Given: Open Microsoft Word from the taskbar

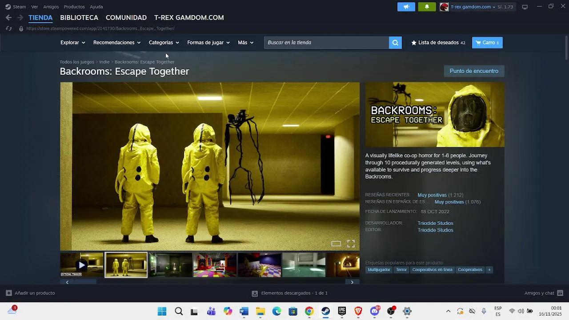Looking at the screenshot, I should pyautogui.click(x=244, y=311).
